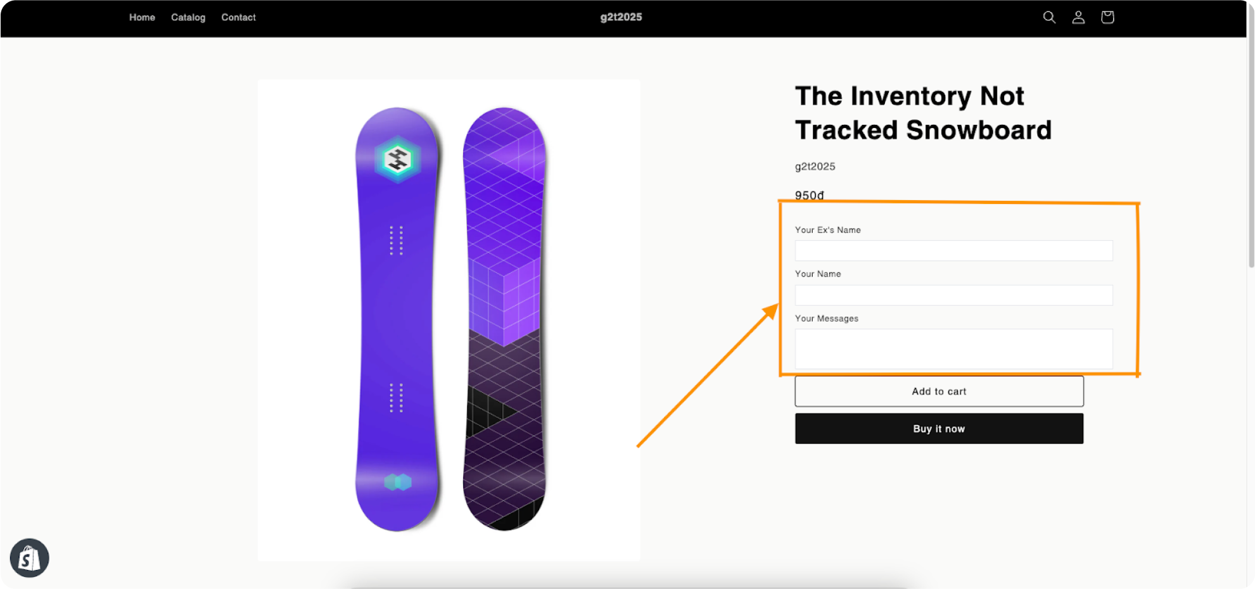Open the shopping cart icon
This screenshot has height=589, width=1255.
click(1107, 18)
